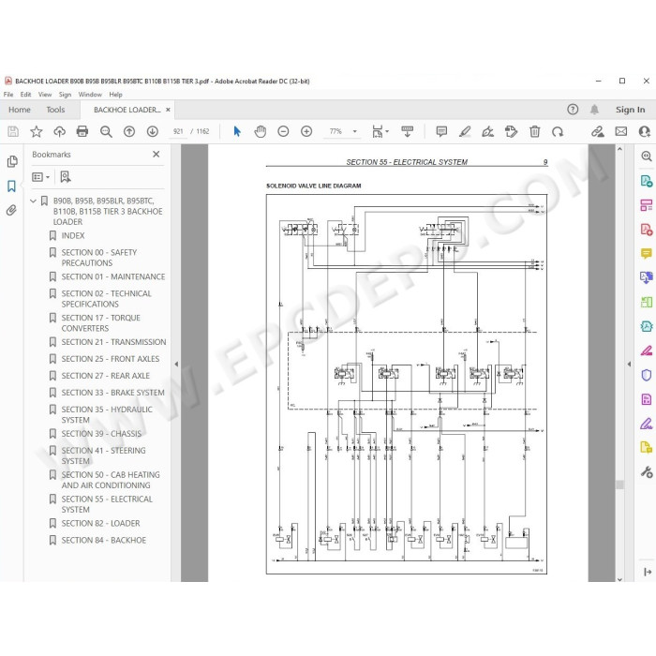656x656 pixels.
Task: Open the INDEX bookmark
Action: [73, 235]
